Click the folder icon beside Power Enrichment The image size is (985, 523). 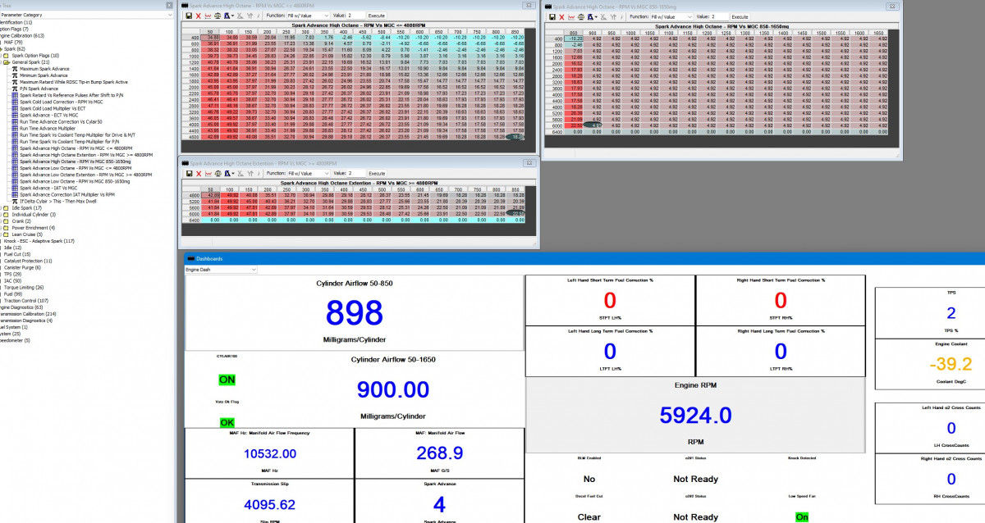pos(5,227)
